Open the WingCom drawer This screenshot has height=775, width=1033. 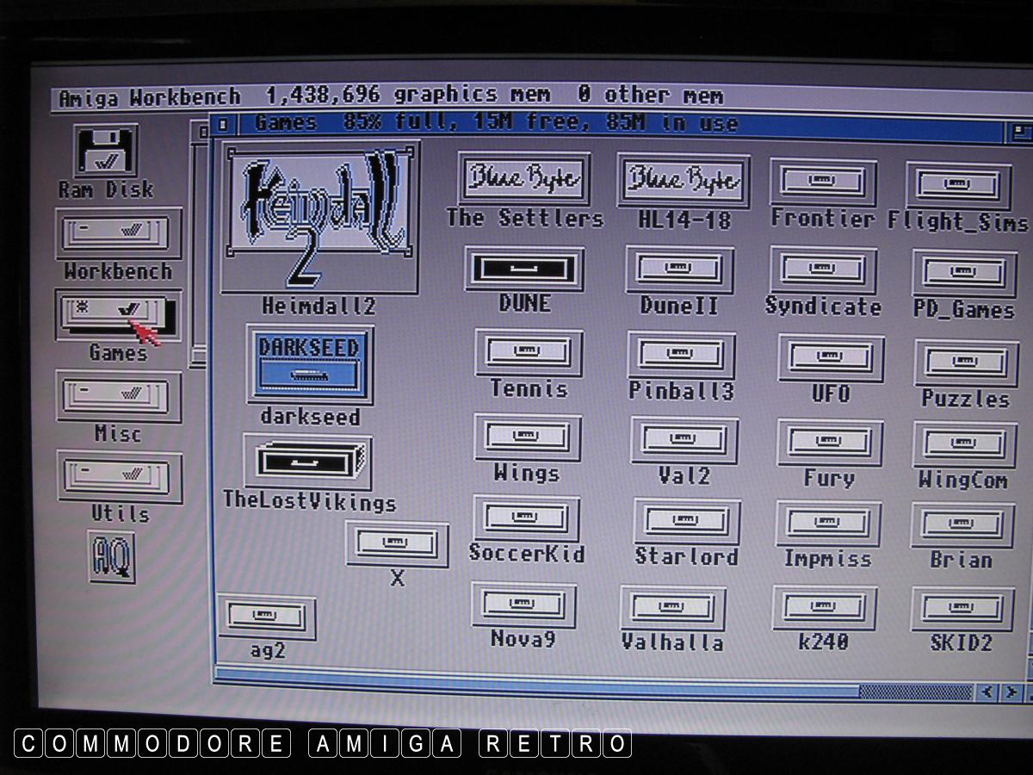(963, 443)
